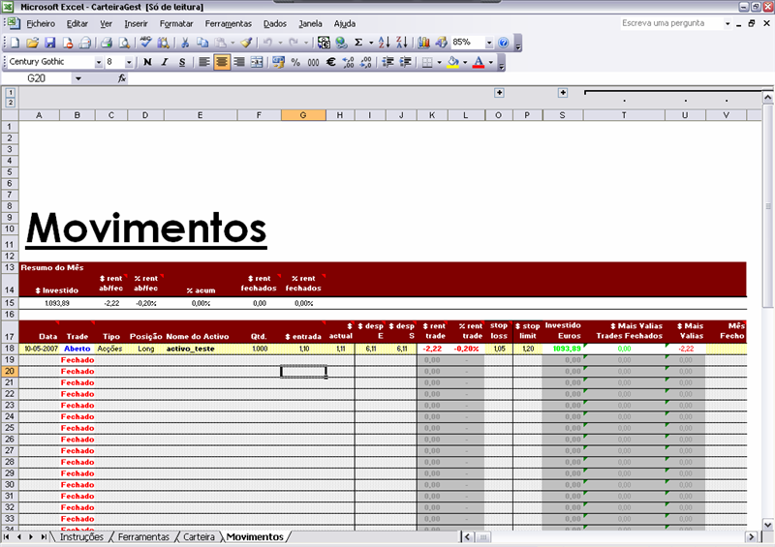Switch to the Instruções sheet tab
This screenshot has width=775, height=547.
[x=81, y=536]
